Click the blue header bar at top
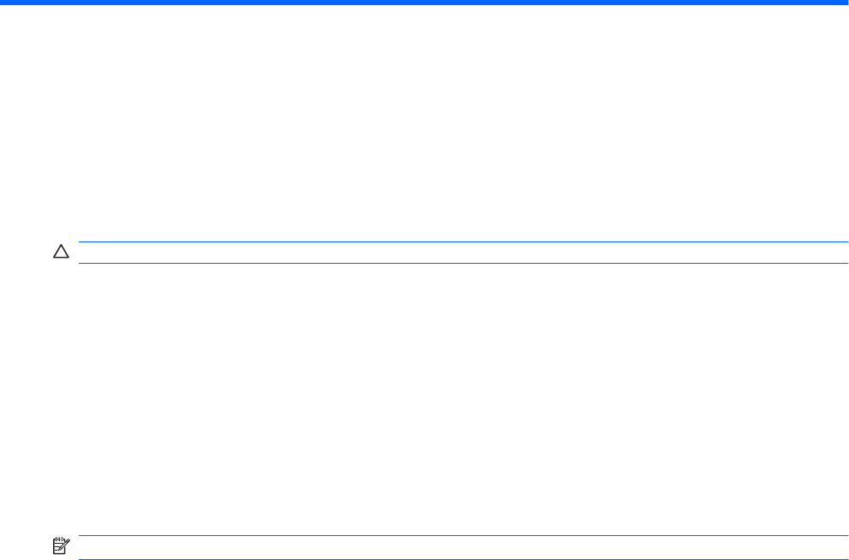The height and width of the screenshot is (560, 849). tap(424, 3)
